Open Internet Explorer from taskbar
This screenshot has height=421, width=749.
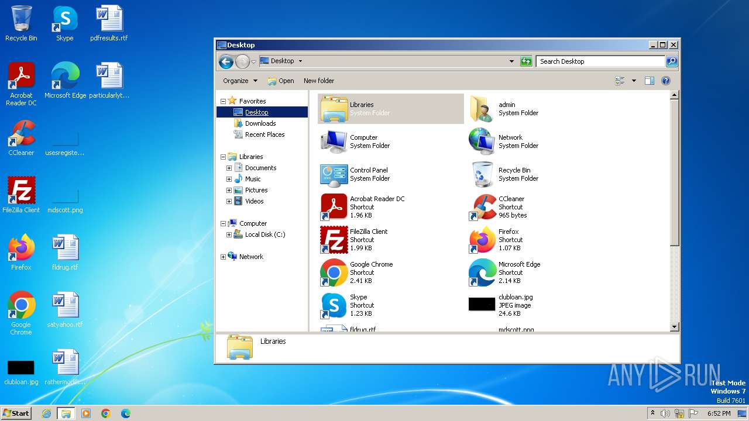coord(47,413)
